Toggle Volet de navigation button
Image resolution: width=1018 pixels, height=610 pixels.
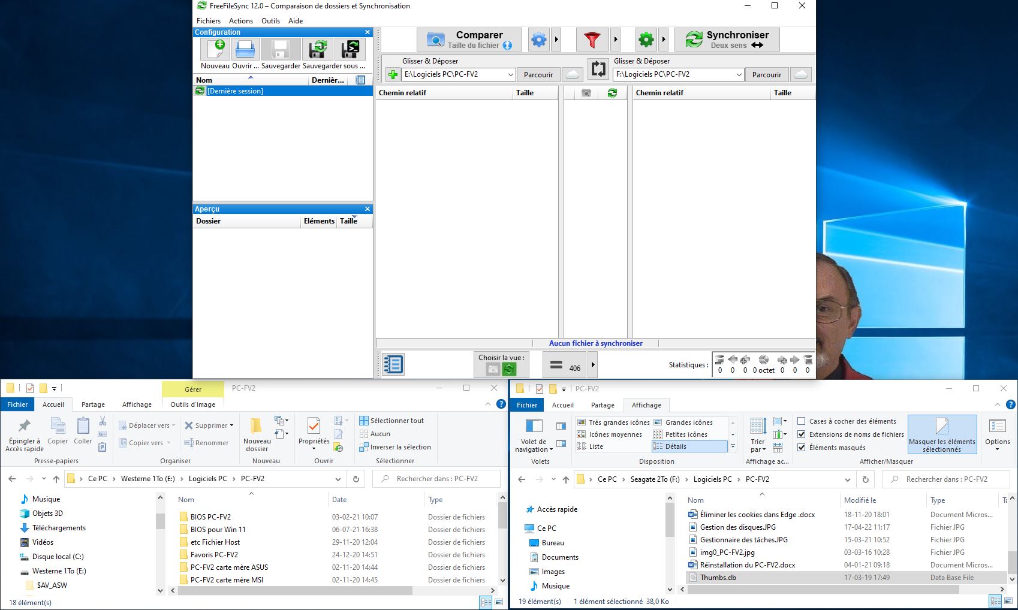coord(534,435)
